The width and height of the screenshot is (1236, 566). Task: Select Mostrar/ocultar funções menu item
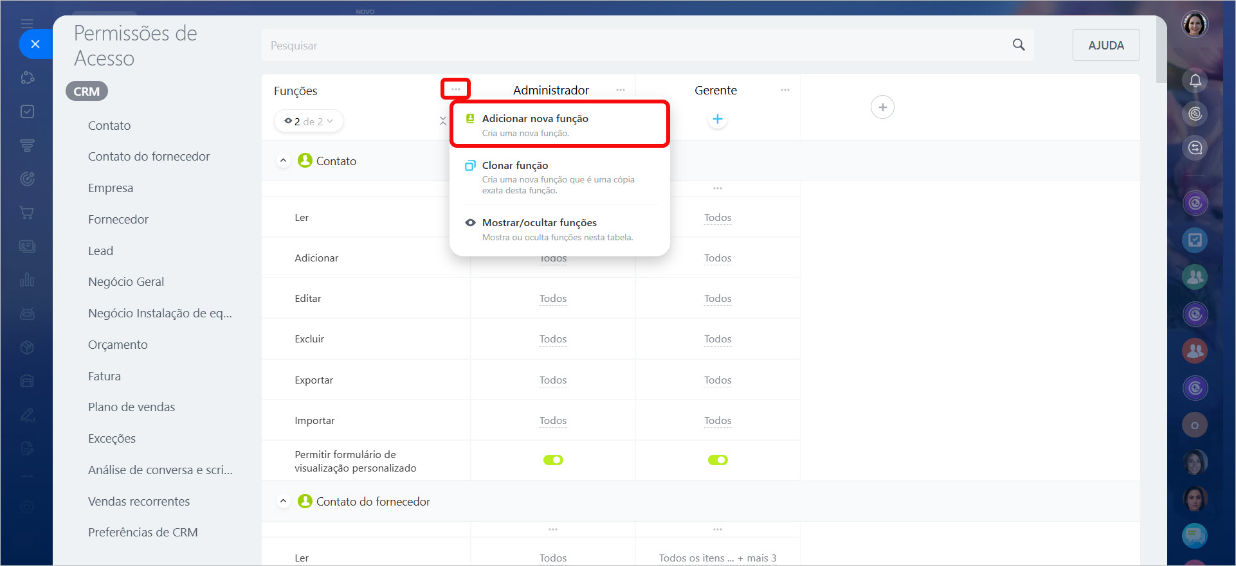pyautogui.click(x=559, y=229)
